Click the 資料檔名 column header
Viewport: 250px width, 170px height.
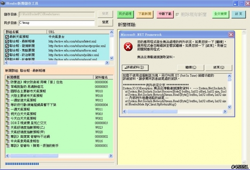click(x=103, y=77)
